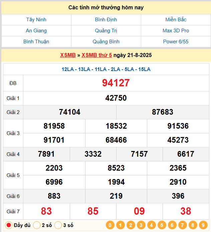This screenshot has height=232, width=211.
Task: Open the An Giang lottery link
Action: coord(36,31)
